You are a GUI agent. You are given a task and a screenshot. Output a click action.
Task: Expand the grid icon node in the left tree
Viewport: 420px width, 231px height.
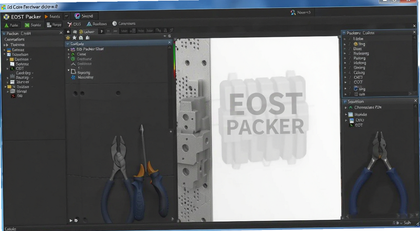coord(7,91)
